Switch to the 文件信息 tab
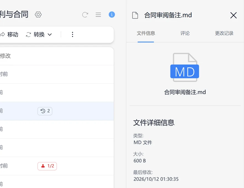The width and height of the screenshot is (244, 188). click(146, 33)
